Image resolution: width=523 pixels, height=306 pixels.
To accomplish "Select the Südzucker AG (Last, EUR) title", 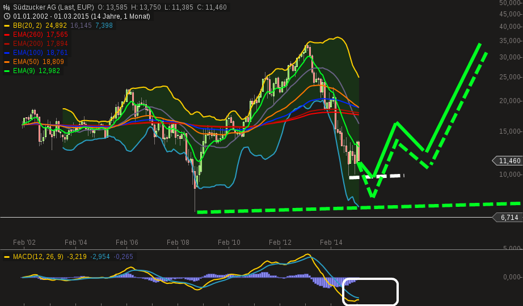I will pos(53,7).
